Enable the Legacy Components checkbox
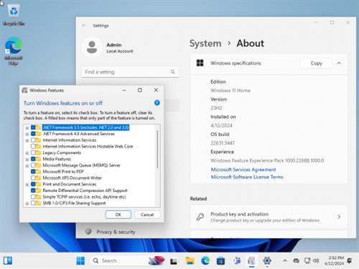The height and width of the screenshot is (269, 359). click(33, 152)
